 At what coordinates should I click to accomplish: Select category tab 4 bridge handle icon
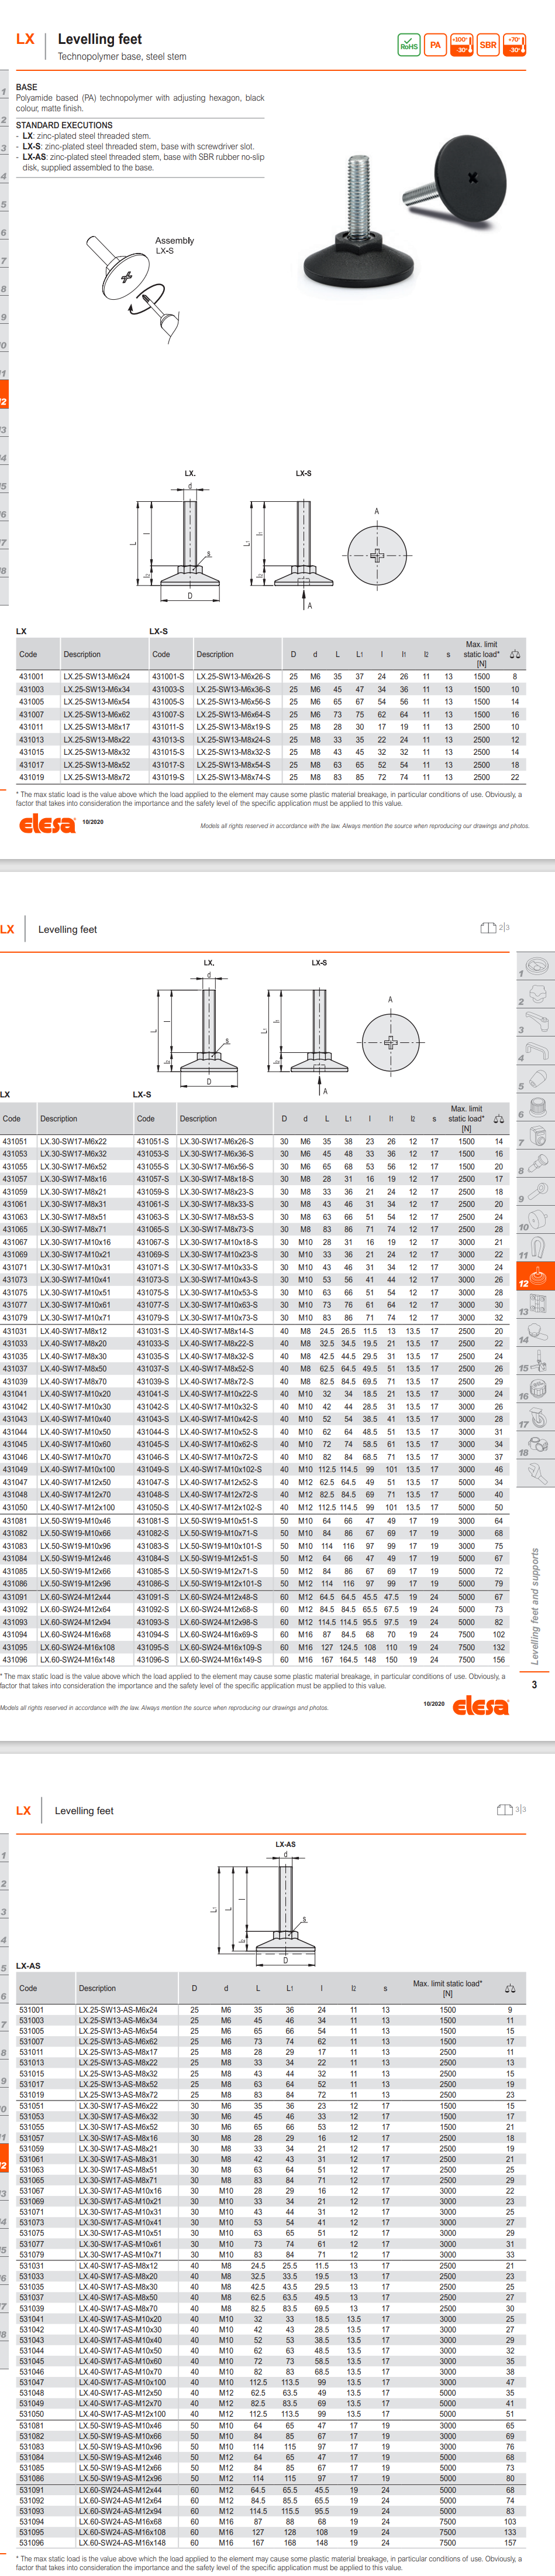tap(536, 1050)
